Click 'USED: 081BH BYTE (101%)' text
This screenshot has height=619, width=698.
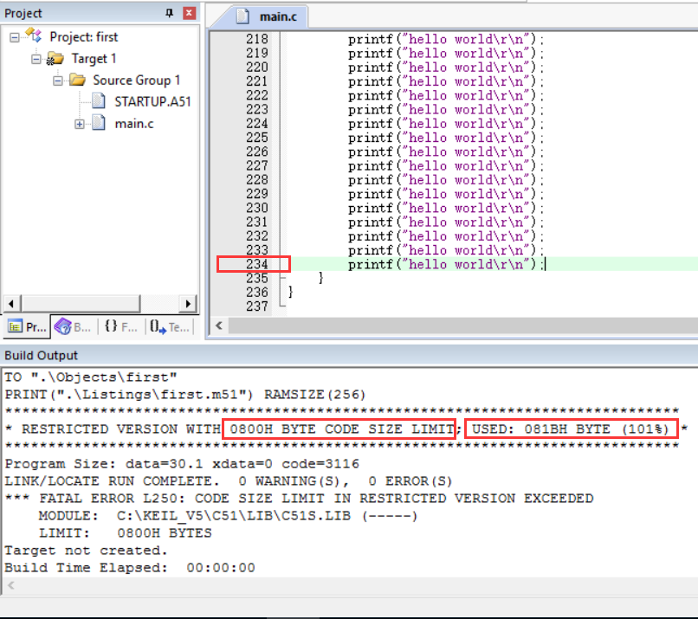(x=570, y=429)
